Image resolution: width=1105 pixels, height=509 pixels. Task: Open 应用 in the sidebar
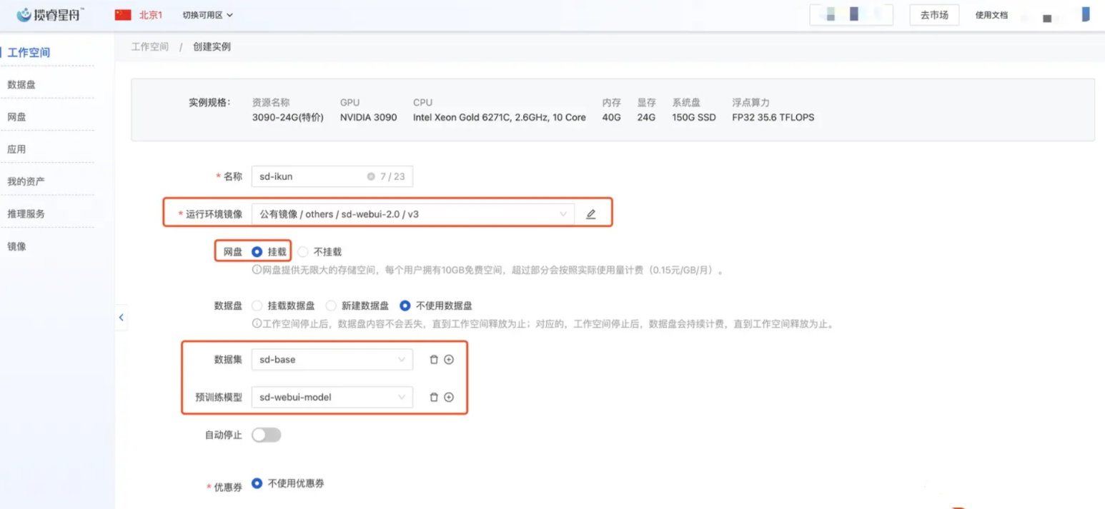(x=16, y=149)
